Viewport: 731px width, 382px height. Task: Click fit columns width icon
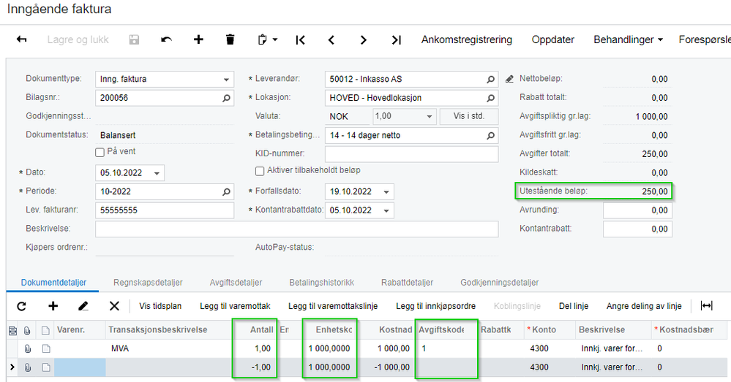tap(706, 306)
